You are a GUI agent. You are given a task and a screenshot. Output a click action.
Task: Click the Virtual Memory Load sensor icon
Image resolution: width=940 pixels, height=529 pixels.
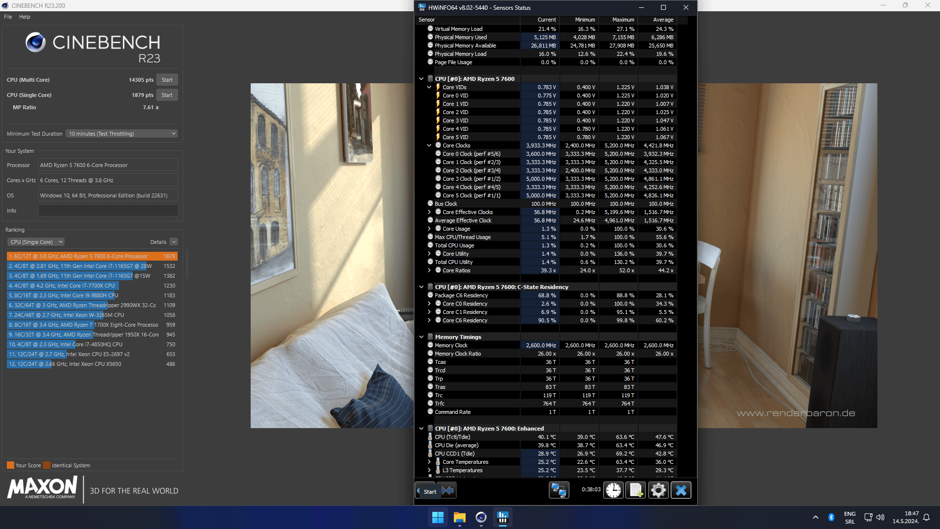tap(430, 29)
